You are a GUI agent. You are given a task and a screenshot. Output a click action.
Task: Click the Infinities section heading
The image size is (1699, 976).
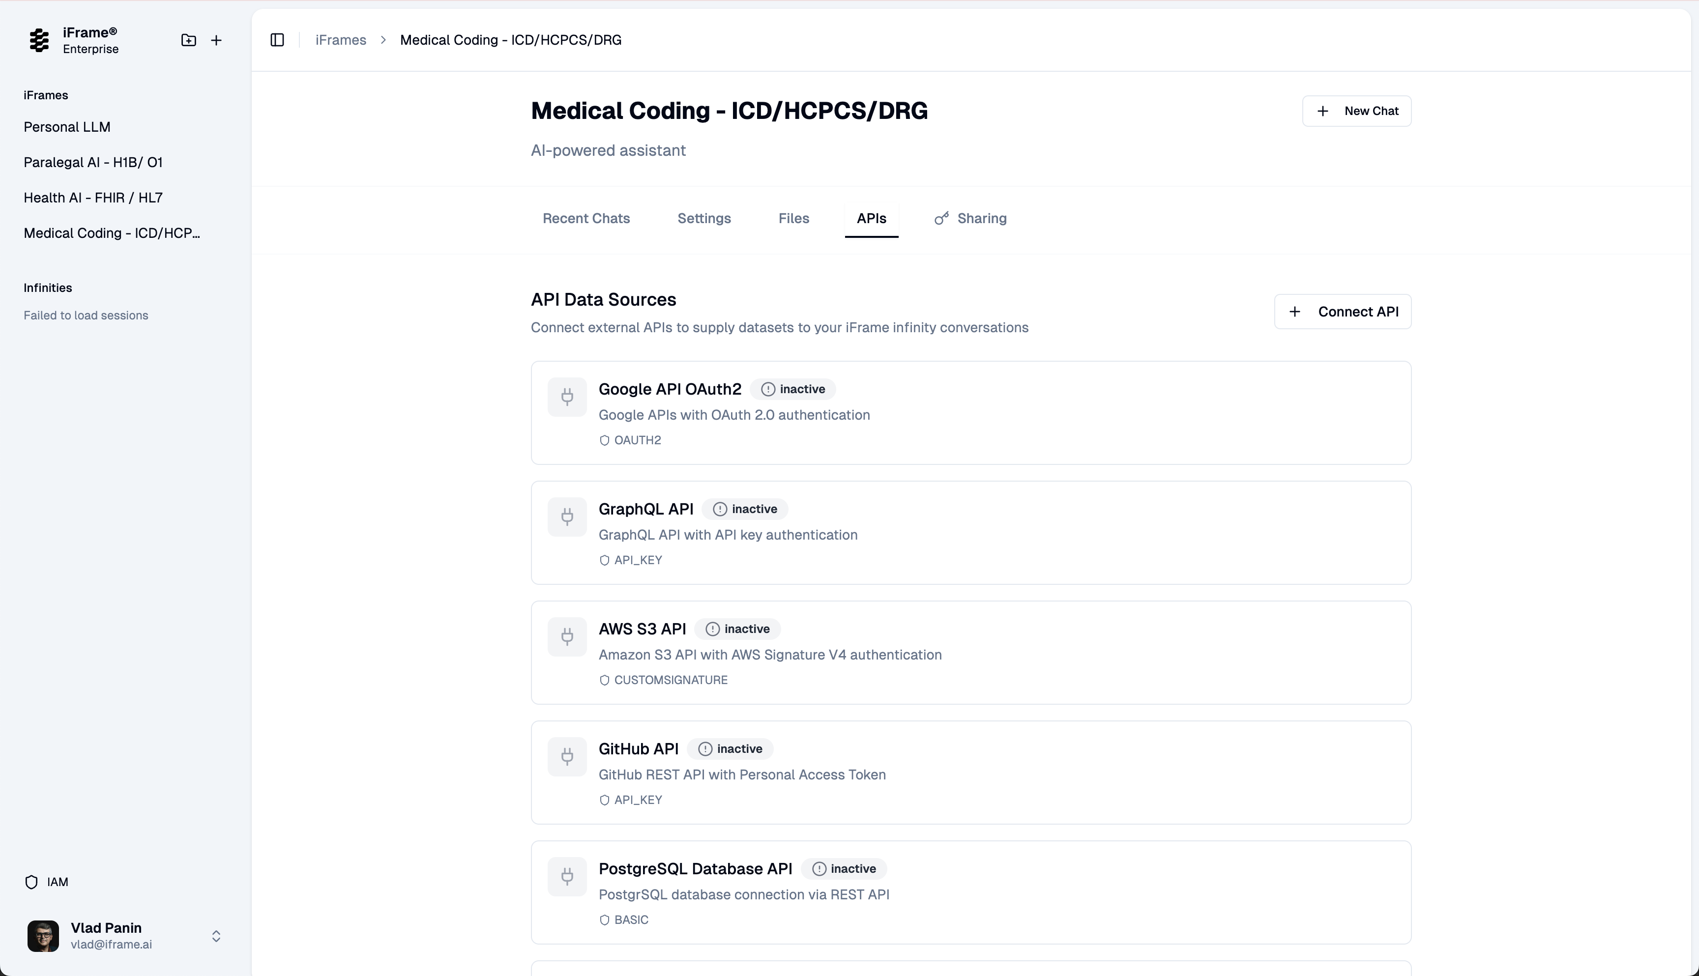48,288
